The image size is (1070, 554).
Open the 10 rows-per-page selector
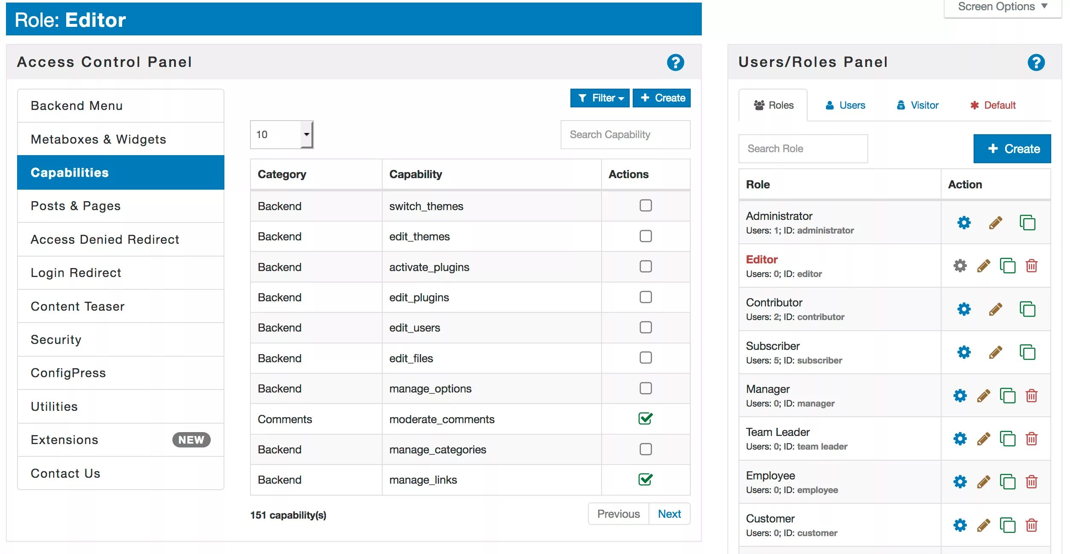(282, 135)
